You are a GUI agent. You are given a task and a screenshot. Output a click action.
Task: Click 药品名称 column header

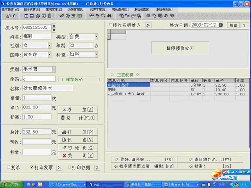coord(128,81)
